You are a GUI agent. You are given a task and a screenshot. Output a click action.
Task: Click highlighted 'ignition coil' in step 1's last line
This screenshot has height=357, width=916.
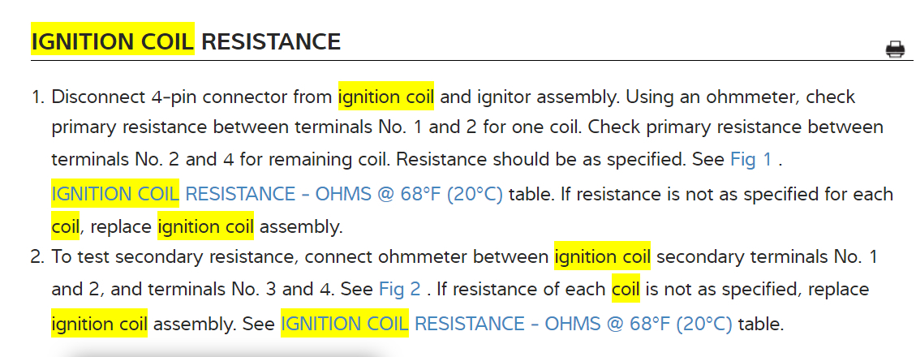pyautogui.click(x=205, y=226)
